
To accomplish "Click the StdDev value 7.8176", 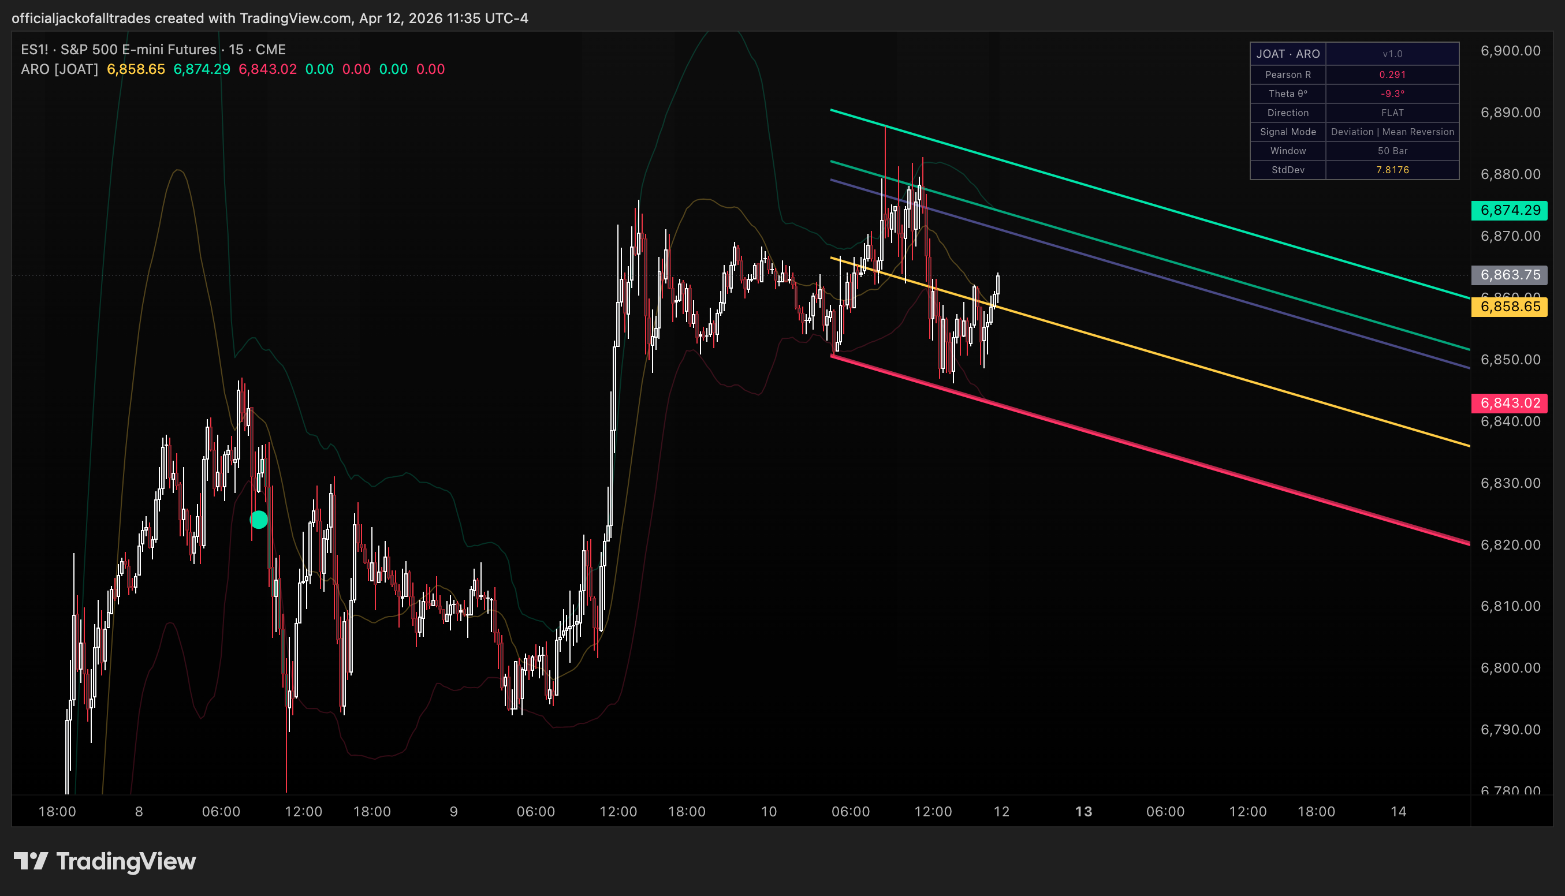I will point(1392,170).
